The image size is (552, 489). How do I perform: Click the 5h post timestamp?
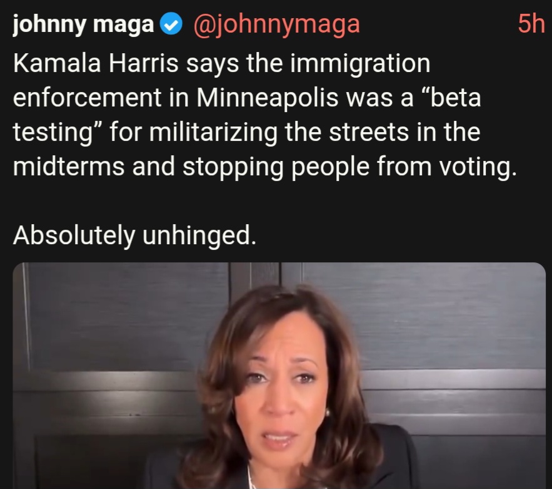tap(531, 24)
